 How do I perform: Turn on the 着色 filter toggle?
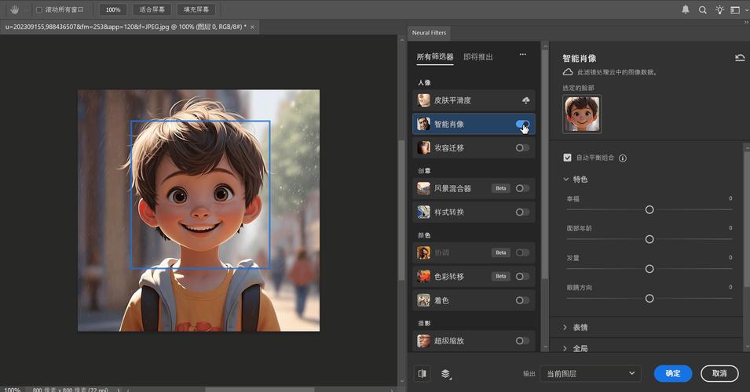click(x=522, y=300)
